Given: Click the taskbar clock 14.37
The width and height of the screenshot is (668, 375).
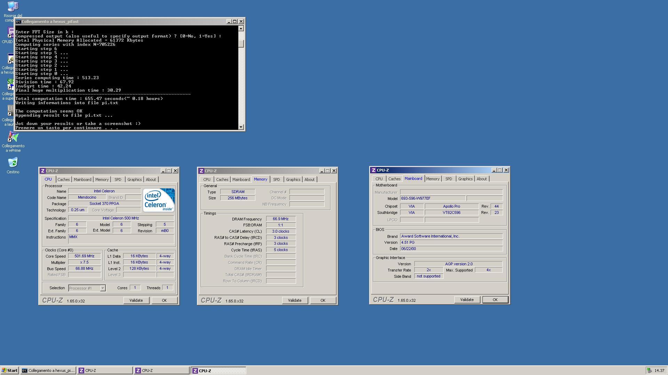Looking at the screenshot, I should [x=659, y=370].
